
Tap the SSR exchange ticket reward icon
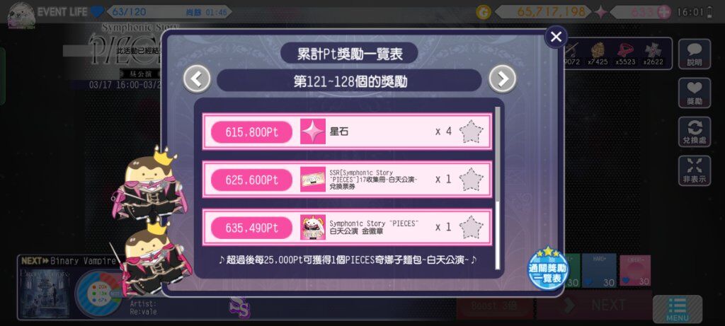313,180
